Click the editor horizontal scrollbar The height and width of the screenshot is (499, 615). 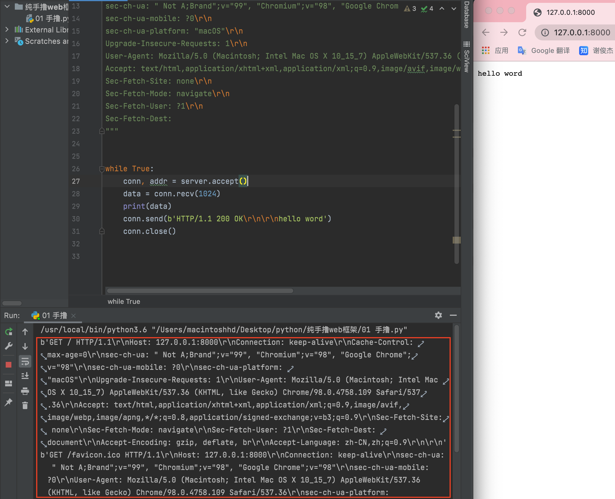[x=200, y=291]
